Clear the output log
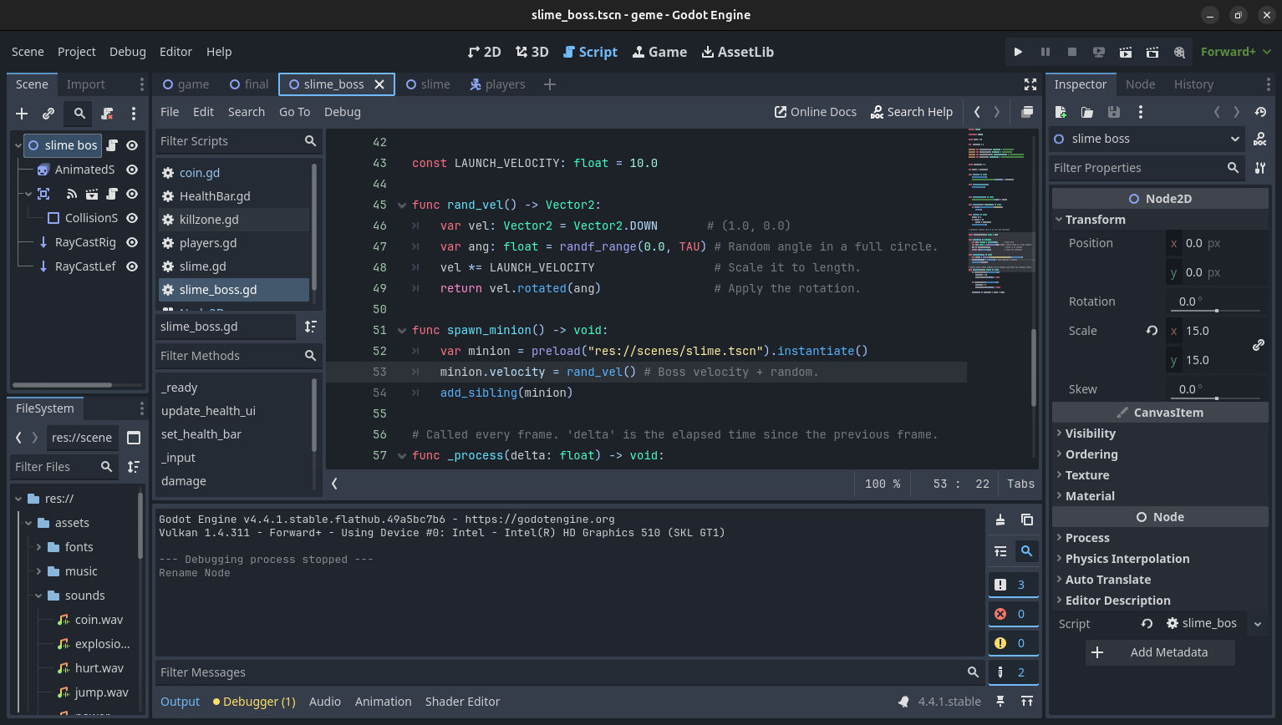Image resolution: width=1282 pixels, height=725 pixels. 1000,520
